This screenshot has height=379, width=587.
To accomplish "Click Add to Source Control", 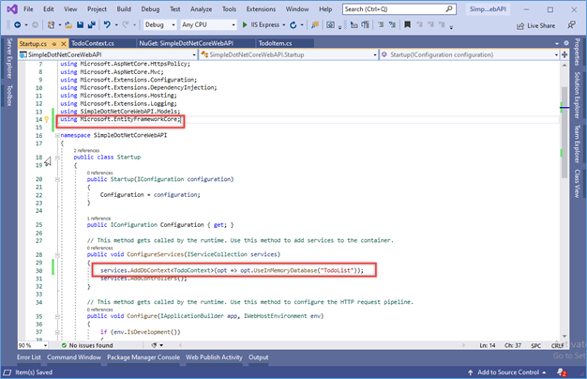I will click(x=507, y=372).
